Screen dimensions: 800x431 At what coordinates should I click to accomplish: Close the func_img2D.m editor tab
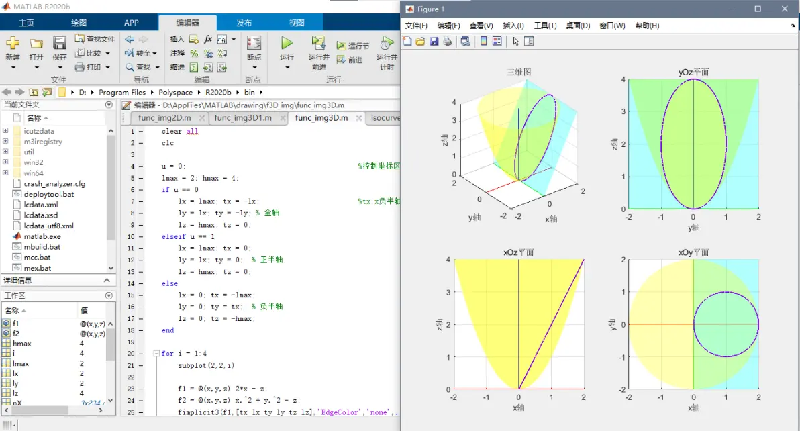pyautogui.click(x=202, y=118)
